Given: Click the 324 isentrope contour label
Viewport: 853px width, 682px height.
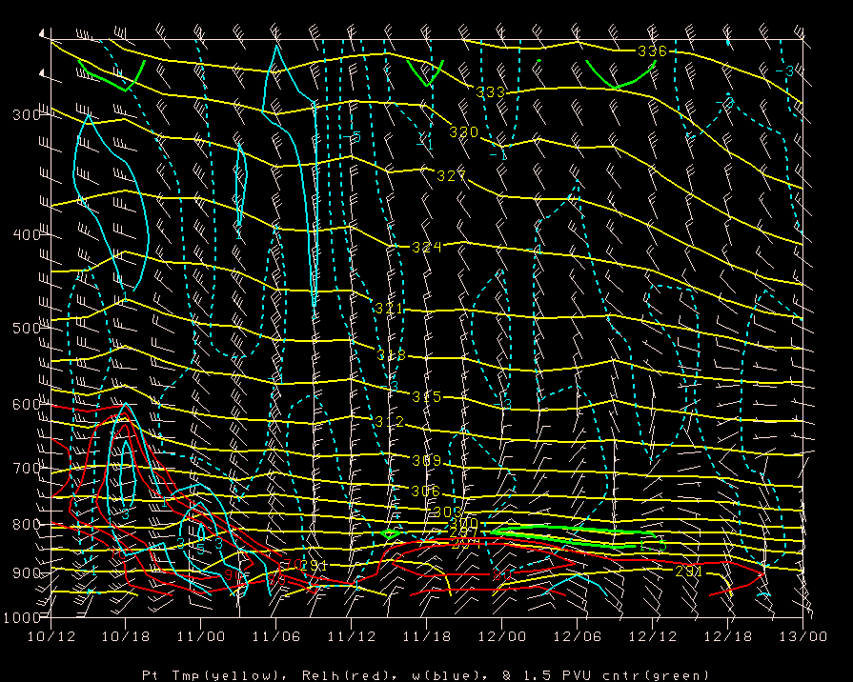Looking at the screenshot, I should click(426, 247).
